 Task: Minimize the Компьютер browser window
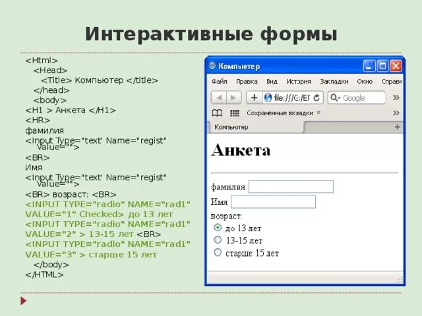tap(369, 66)
